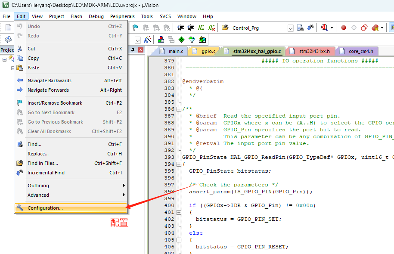This screenshot has width=394, height=254.
Task: Open the debug session dropdown arrow
Action: 332,28
